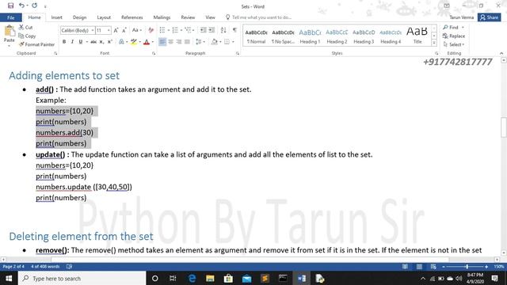The width and height of the screenshot is (507, 285).
Task: Open Microsoft Edge from the taskbar
Action: (x=192, y=278)
